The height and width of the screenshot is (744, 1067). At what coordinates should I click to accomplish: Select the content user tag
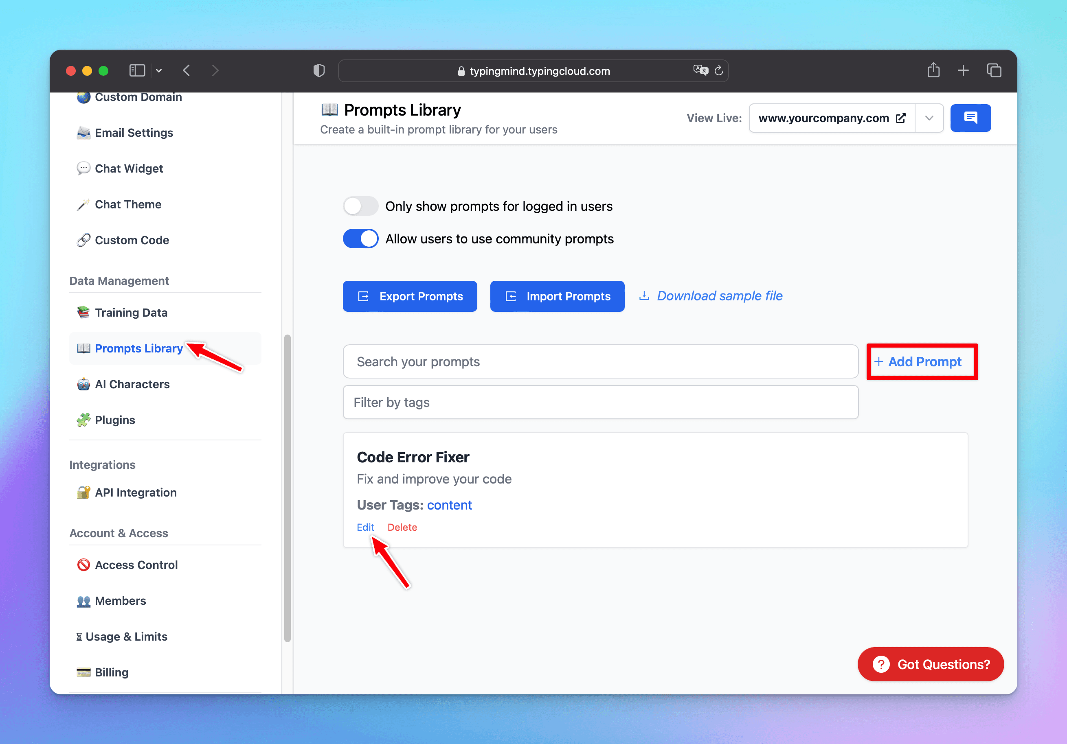(x=449, y=505)
